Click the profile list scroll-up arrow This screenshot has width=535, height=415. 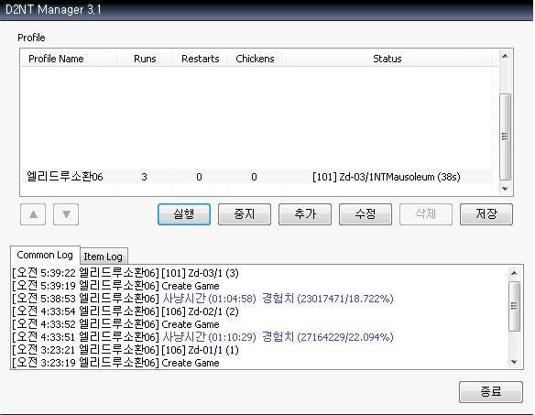[x=506, y=56]
